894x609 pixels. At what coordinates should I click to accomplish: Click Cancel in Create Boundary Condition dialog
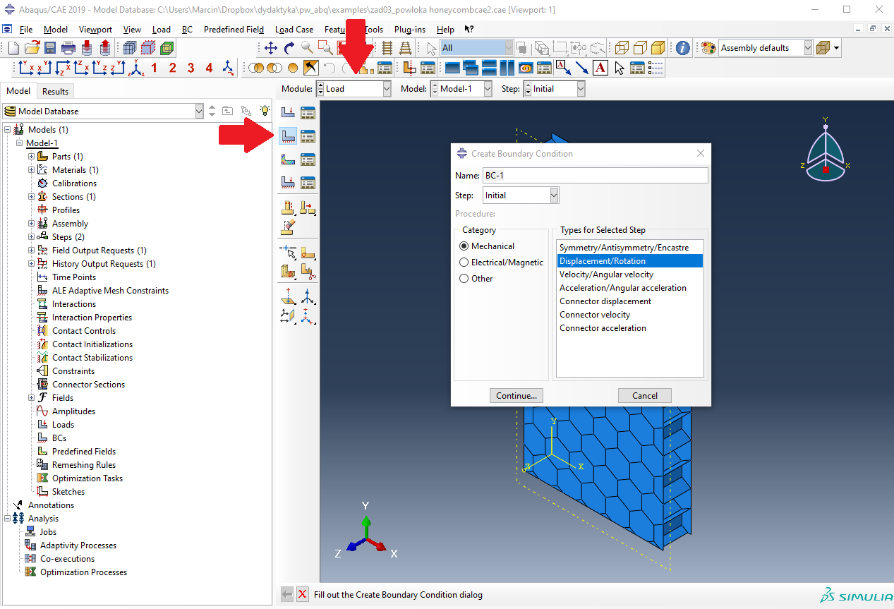click(x=644, y=396)
